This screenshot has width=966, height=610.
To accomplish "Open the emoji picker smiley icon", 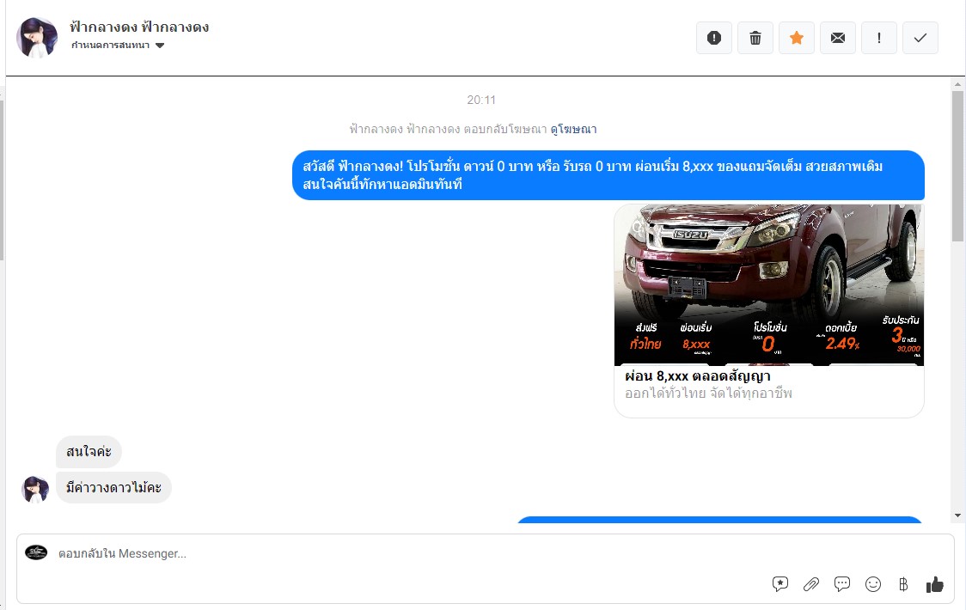I will coord(873,584).
